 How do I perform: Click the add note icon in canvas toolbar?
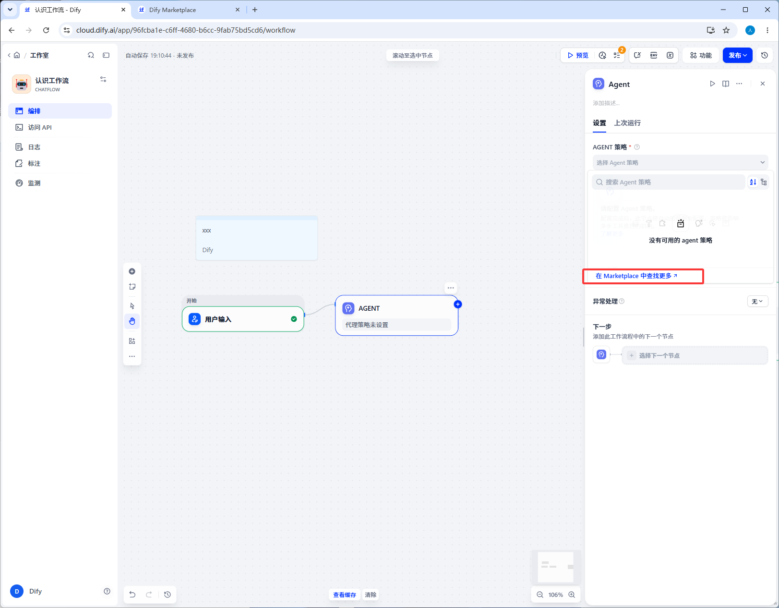point(132,287)
